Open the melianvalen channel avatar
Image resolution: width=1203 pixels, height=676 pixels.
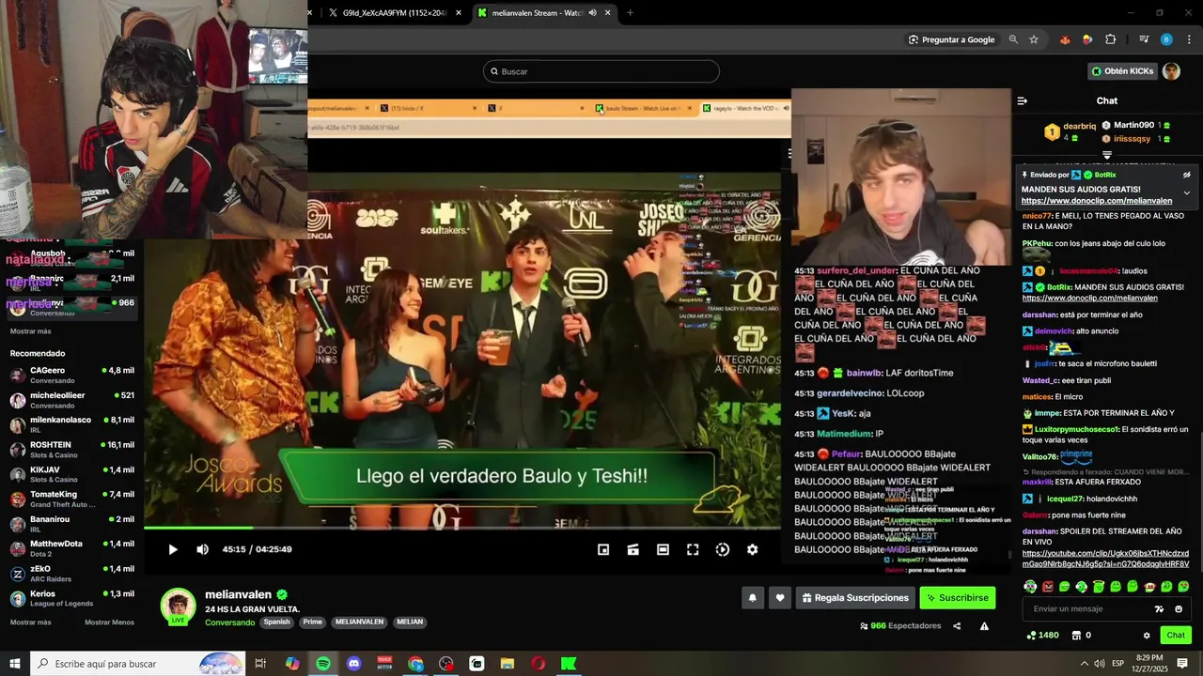[178, 606]
